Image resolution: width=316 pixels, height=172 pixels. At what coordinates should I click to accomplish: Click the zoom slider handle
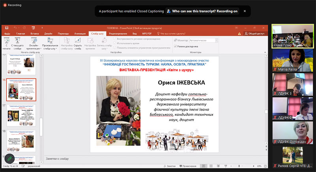[x=239, y=166]
